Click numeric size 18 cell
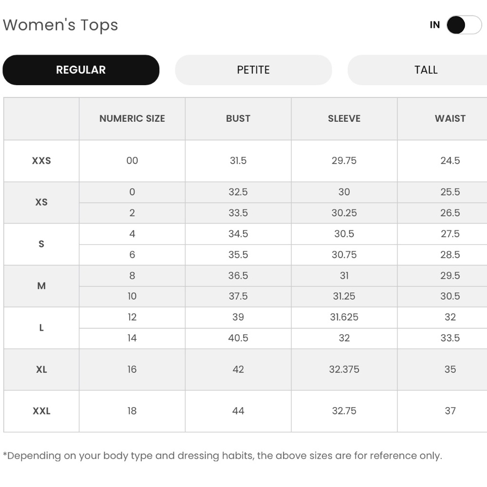This screenshot has width=487, height=487. 132,411
